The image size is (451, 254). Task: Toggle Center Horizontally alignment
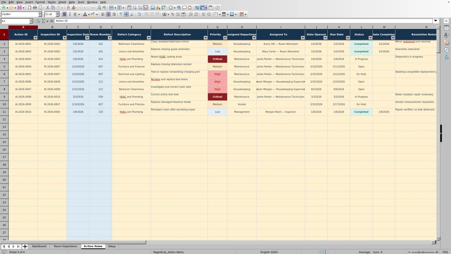(108, 14)
